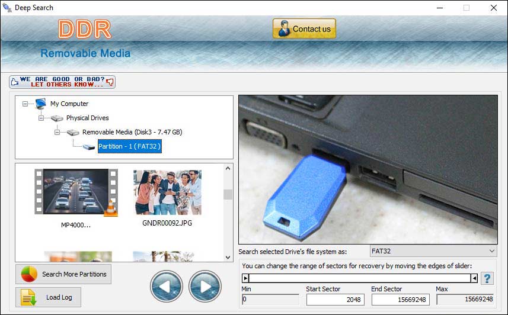This screenshot has height=315, width=508.
Task: Select Partition - 1 (FAT32) entry
Action: tap(130, 146)
